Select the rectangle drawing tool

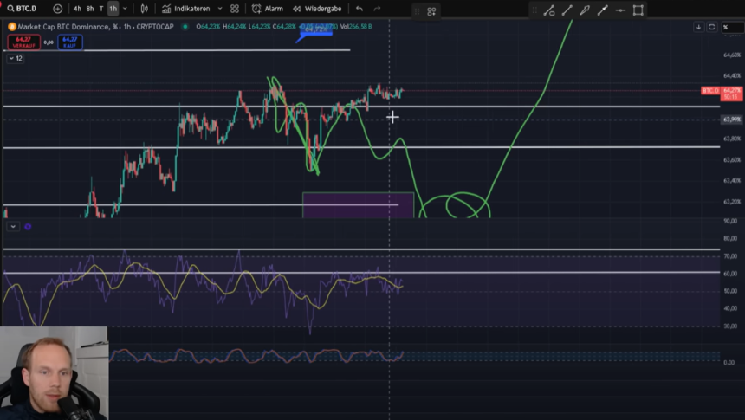(x=638, y=10)
